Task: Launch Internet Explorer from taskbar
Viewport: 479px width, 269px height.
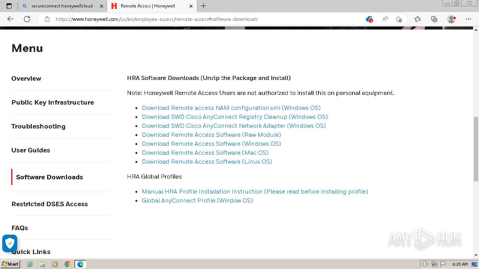Action: click(30, 264)
